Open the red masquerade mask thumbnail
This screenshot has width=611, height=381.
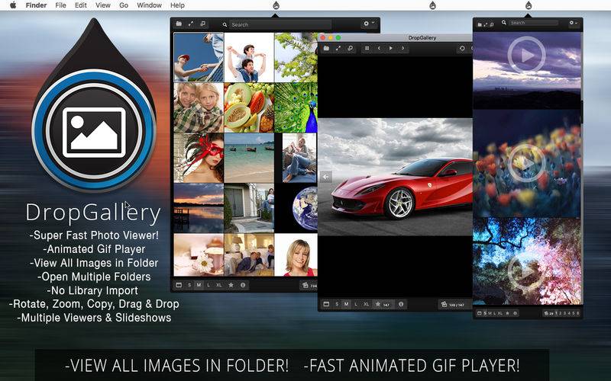(x=199, y=158)
